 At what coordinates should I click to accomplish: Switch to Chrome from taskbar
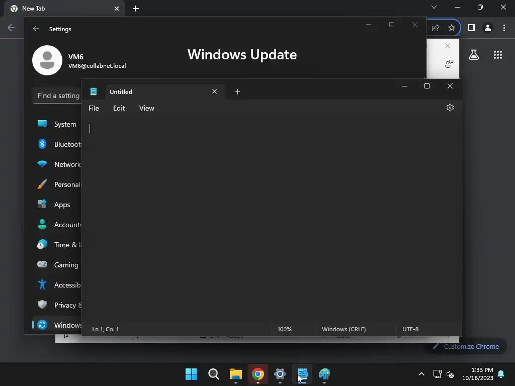coord(258,374)
